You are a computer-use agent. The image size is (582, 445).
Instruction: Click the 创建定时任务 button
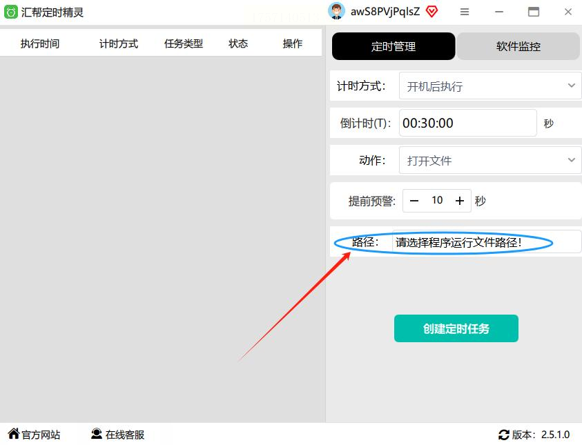click(456, 328)
